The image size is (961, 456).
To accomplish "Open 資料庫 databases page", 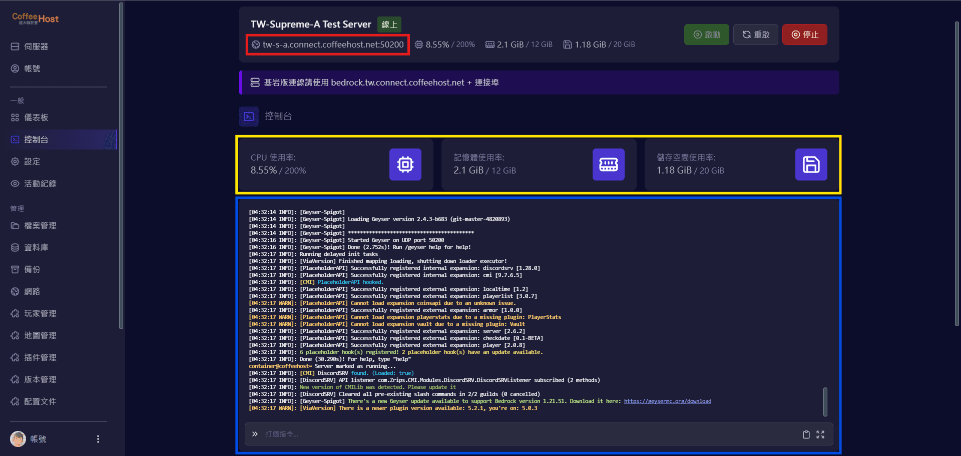I will pyautogui.click(x=59, y=247).
